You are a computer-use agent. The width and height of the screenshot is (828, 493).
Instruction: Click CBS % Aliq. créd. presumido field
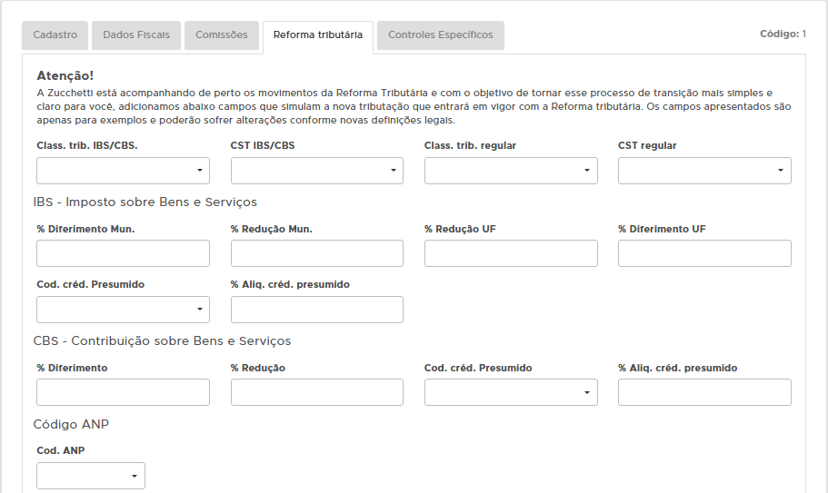[703, 392]
